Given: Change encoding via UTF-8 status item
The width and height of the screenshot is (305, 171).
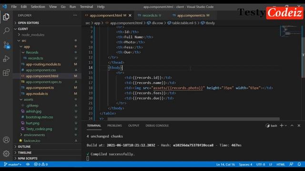Looking at the screenshot, I should tap(261, 164).
